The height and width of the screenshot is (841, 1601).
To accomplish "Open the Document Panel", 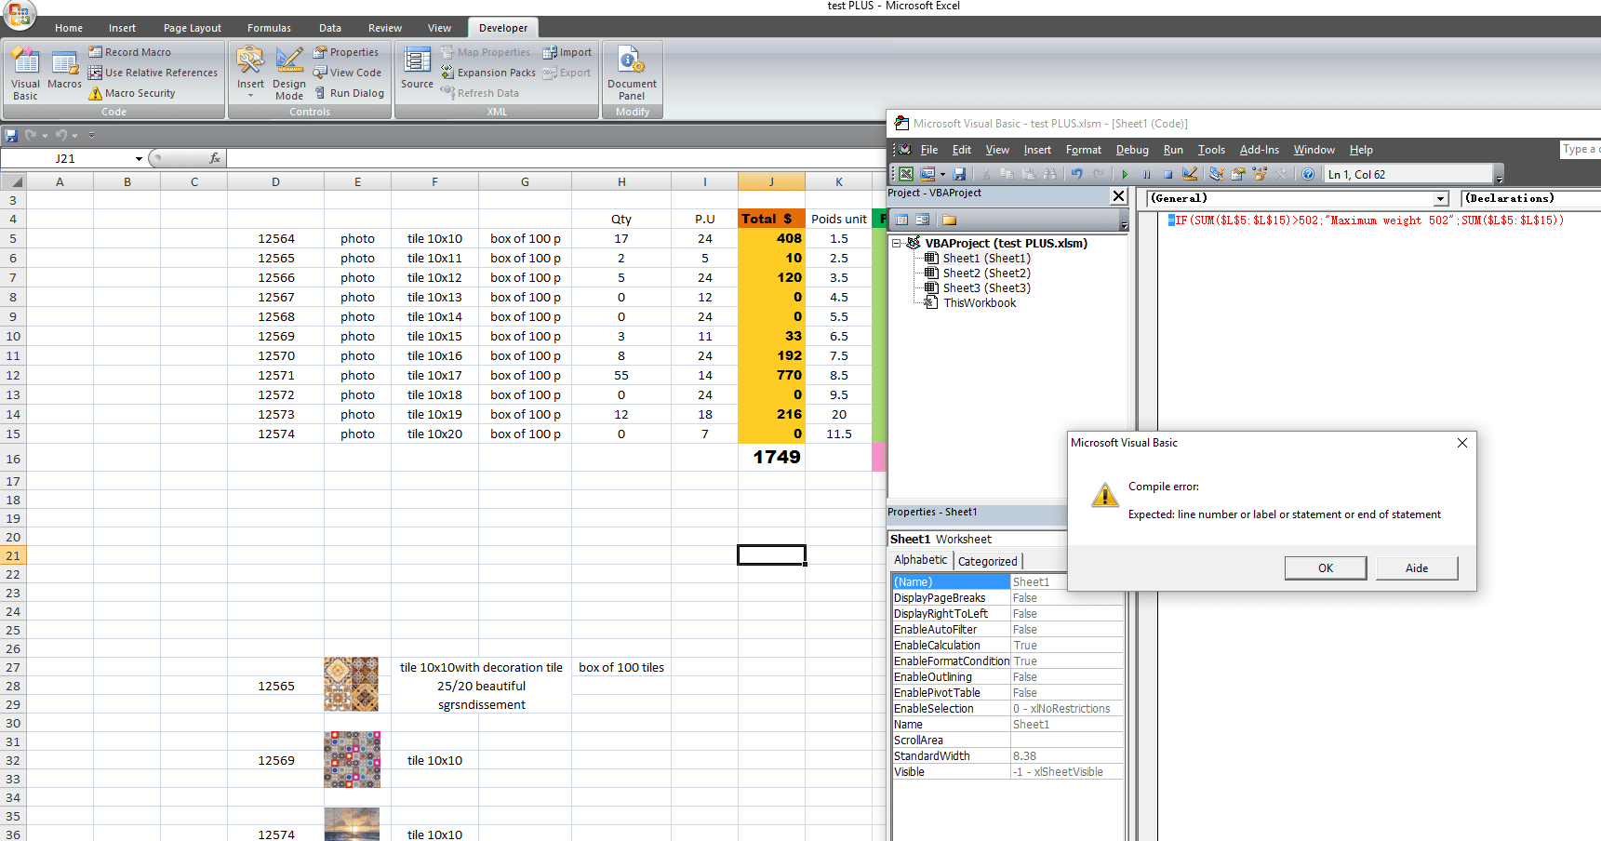I will click(x=632, y=73).
